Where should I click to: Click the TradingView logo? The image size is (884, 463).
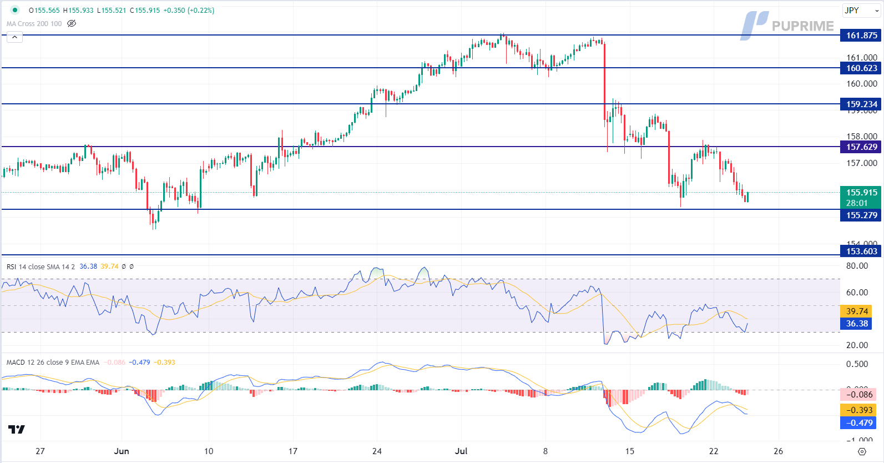pyautogui.click(x=17, y=429)
